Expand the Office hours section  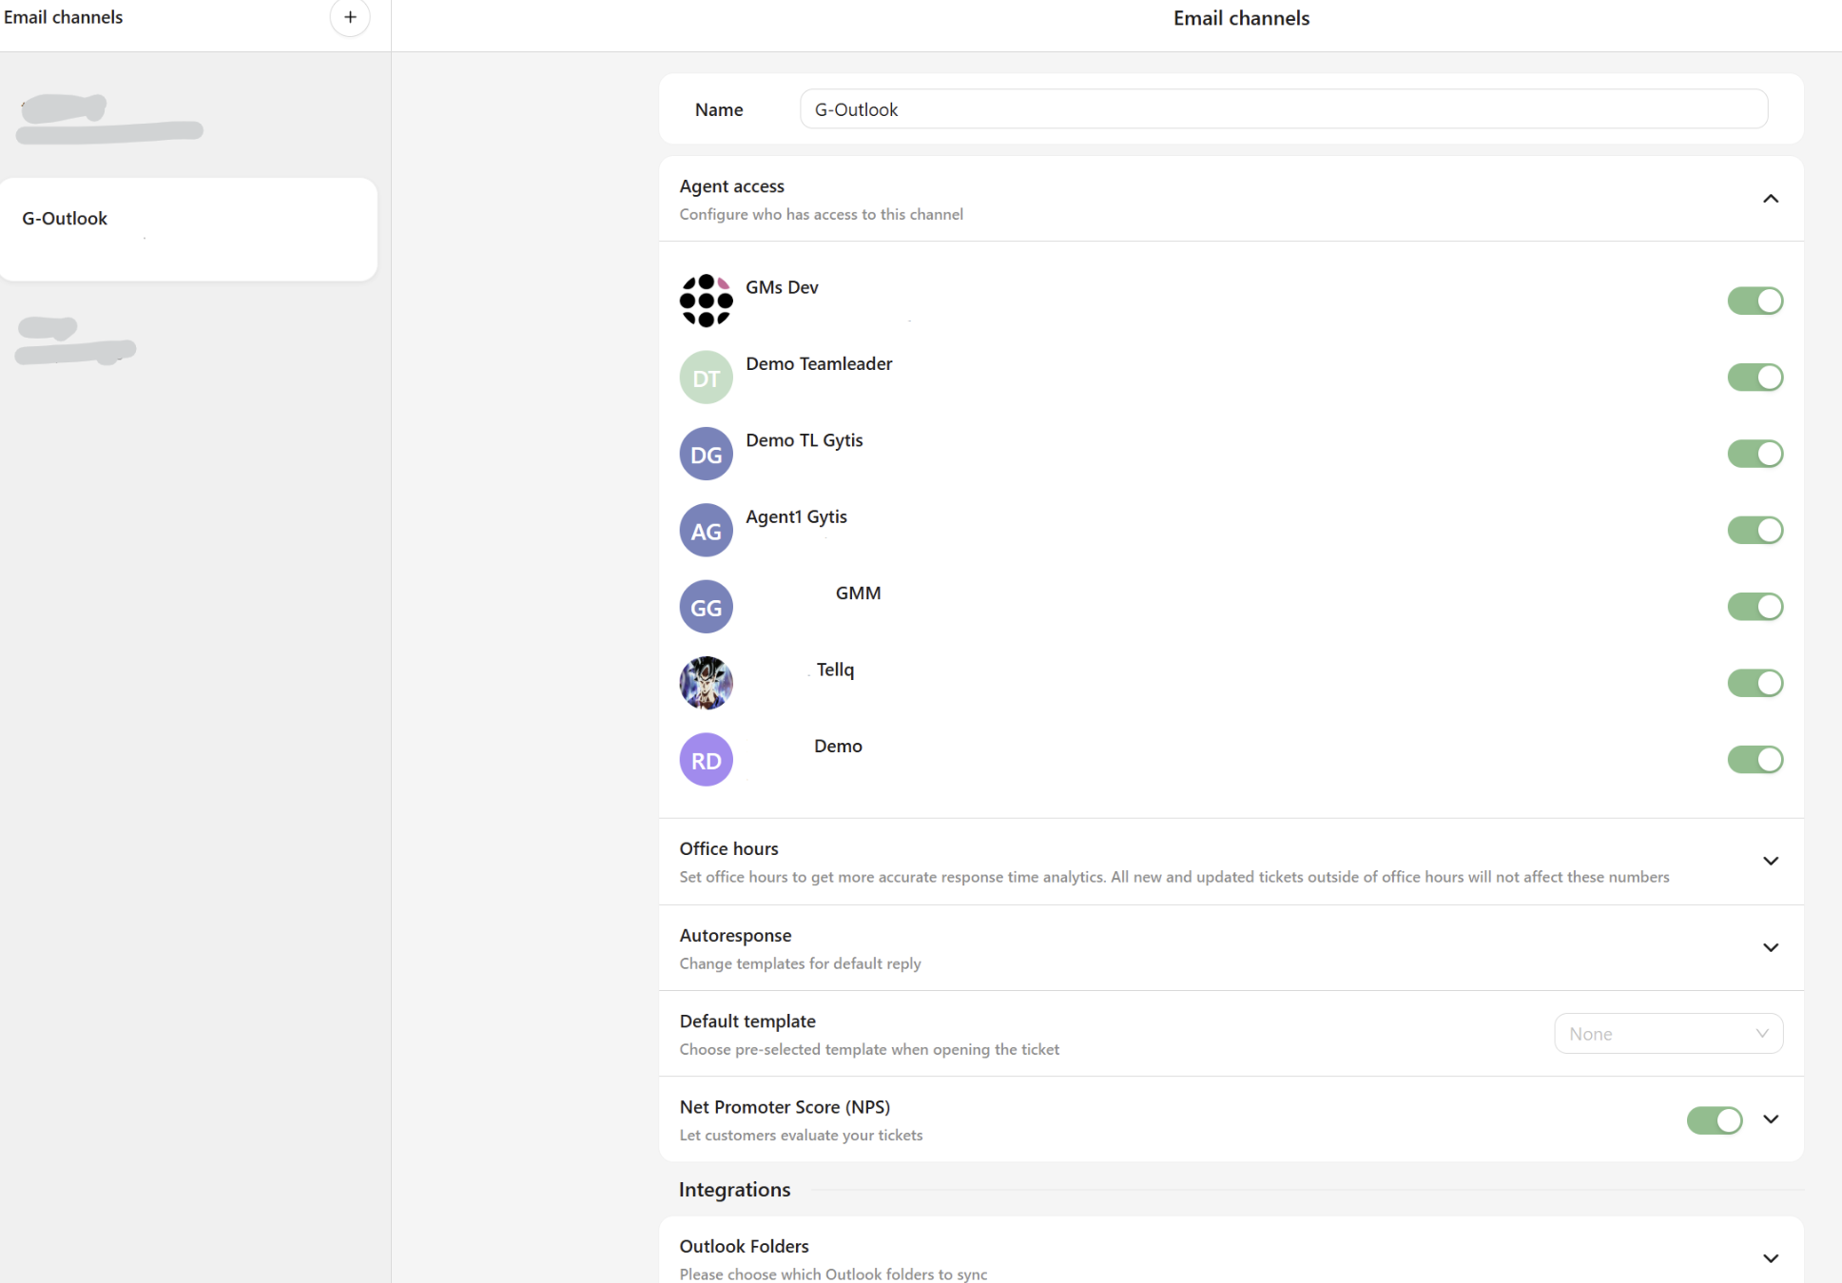click(x=1770, y=861)
